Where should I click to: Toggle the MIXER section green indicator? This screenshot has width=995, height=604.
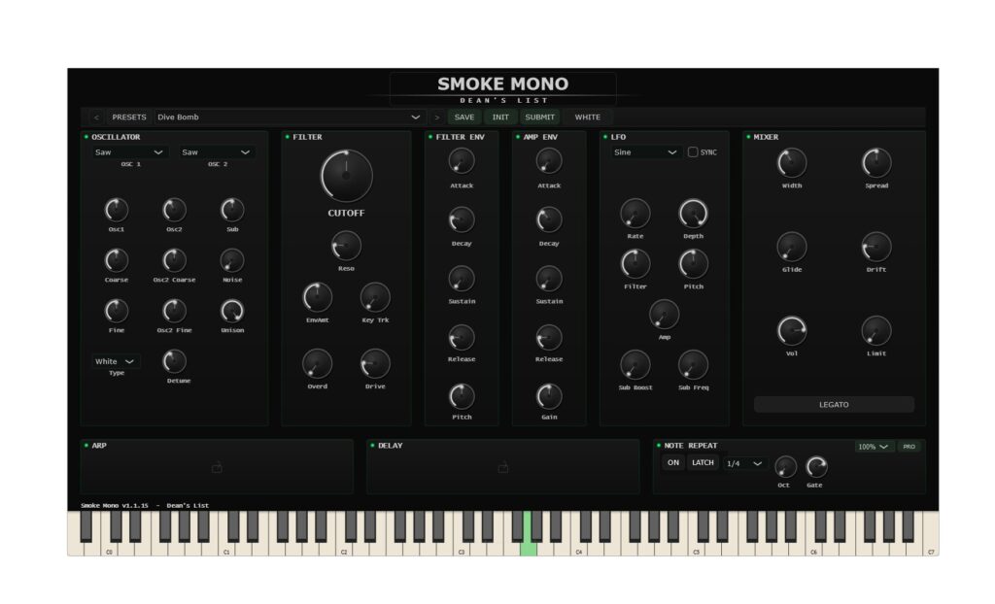coord(748,137)
